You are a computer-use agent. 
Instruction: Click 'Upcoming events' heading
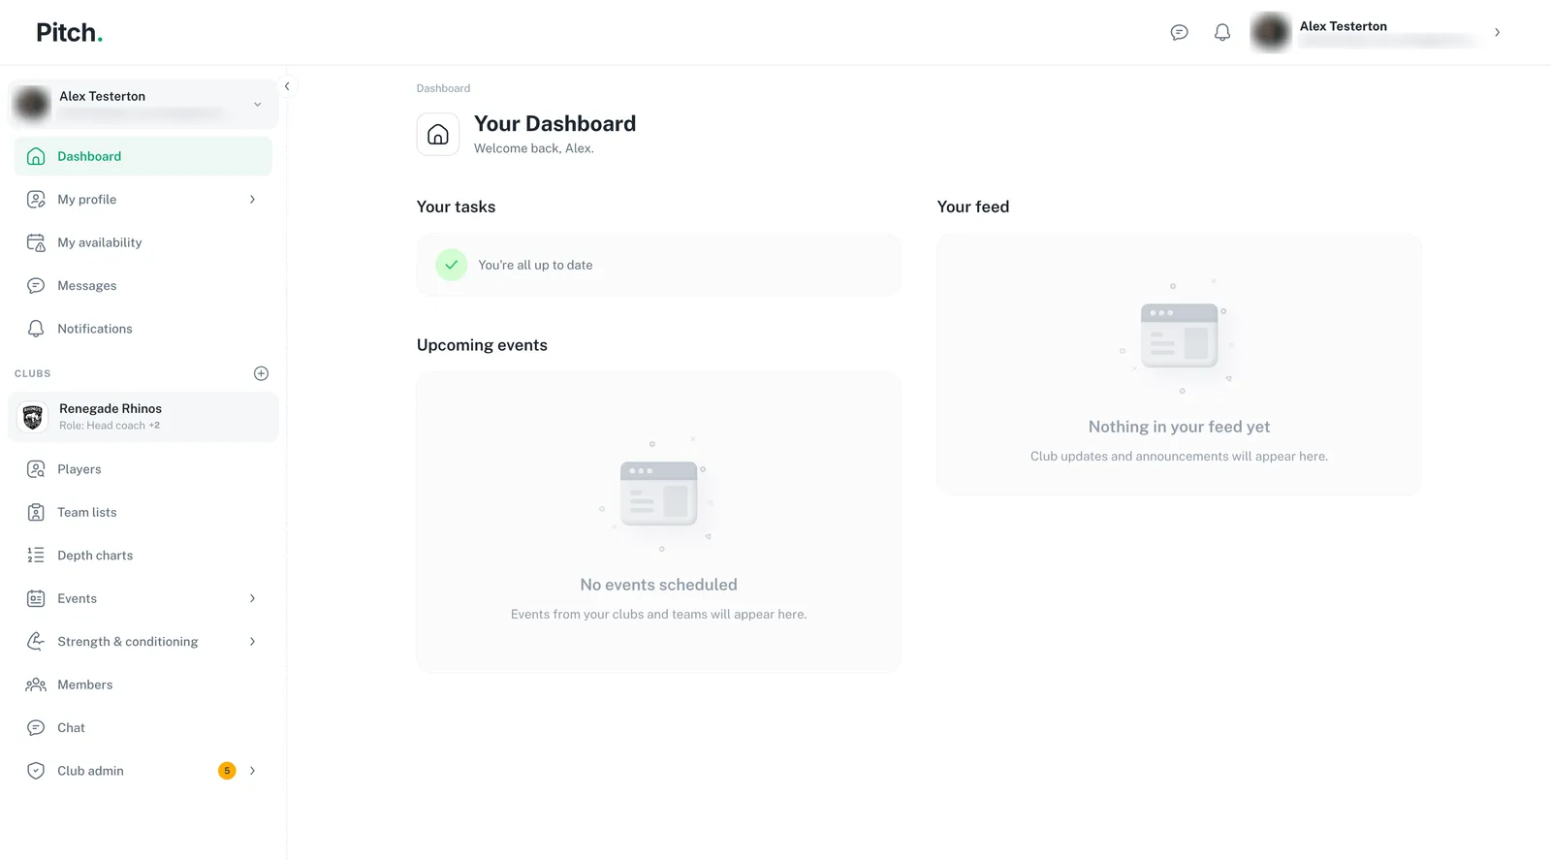coord(482,345)
